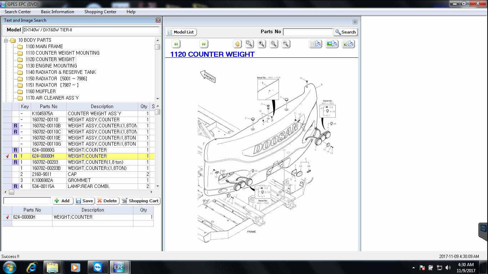The width and height of the screenshot is (488, 274).
Task: Open the Shopping Cart
Action: [x=140, y=201]
